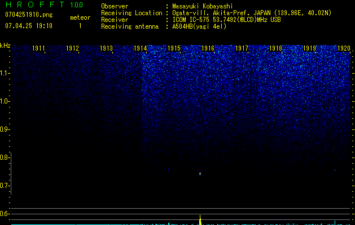
Task: Click time axis marker 1917
Action: point(242,48)
